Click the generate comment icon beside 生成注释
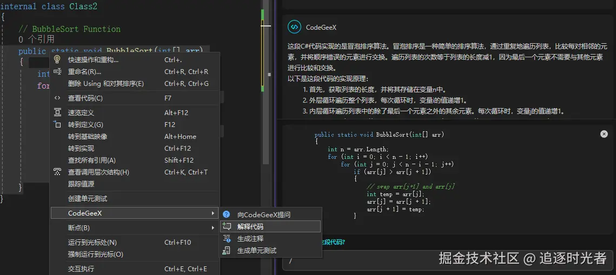The image size is (616, 275). [x=226, y=238]
